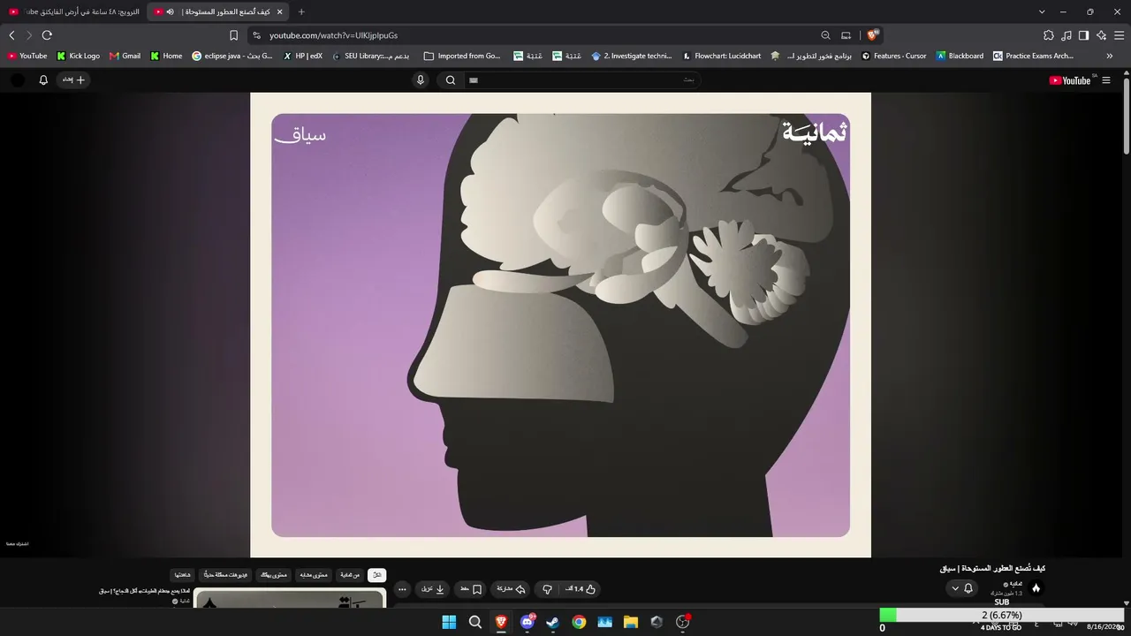1131x636 pixels.
Task: Toggle the browser sidebar panel
Action: (x=1083, y=35)
